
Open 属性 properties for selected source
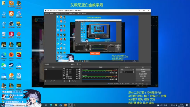[73, 64]
